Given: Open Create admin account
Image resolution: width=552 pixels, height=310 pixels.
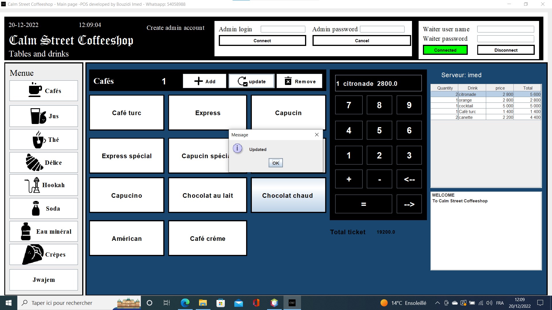Looking at the screenshot, I should (x=175, y=28).
